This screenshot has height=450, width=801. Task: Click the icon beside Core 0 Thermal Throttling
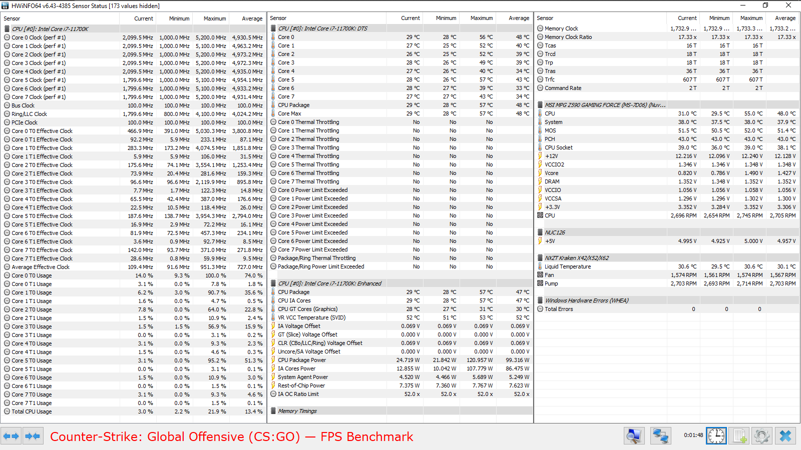click(273, 122)
